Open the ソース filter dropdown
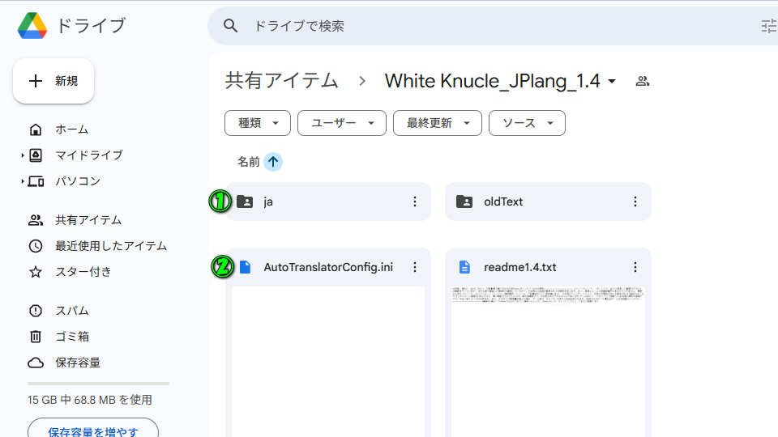This screenshot has height=437, width=778. [x=527, y=123]
